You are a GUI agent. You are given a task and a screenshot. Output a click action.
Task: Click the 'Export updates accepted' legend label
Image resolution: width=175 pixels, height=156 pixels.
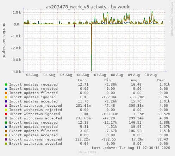tap(33, 135)
